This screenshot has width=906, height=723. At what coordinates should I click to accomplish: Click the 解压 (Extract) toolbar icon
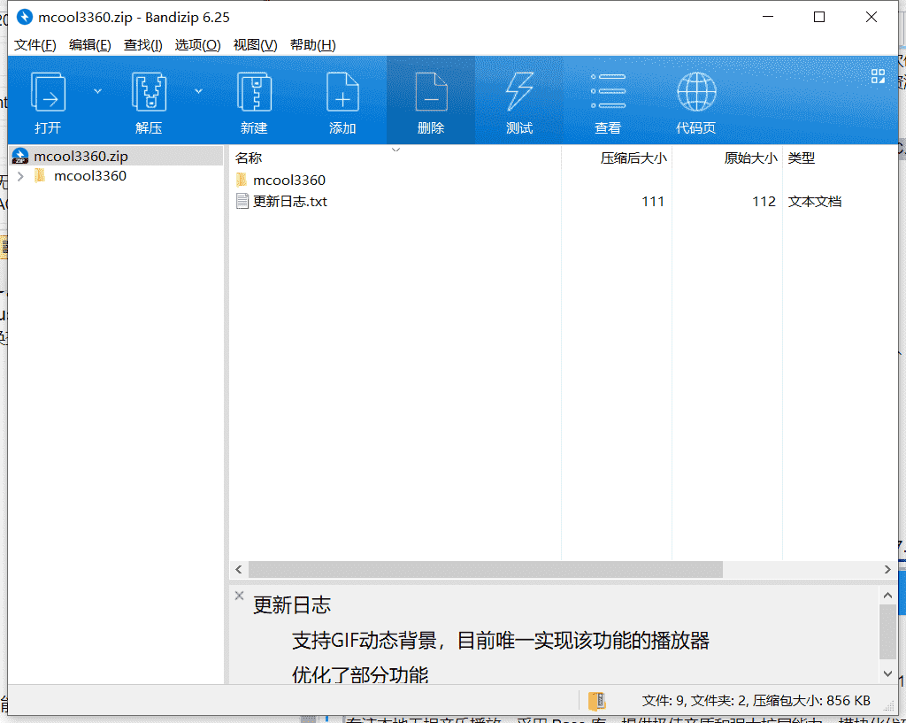coord(149,91)
